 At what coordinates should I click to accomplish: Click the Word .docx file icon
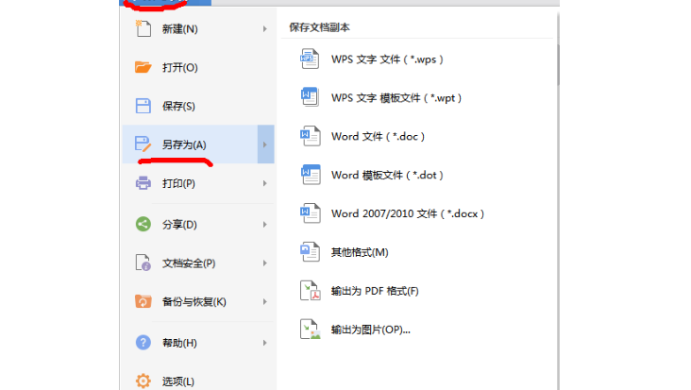tap(310, 213)
